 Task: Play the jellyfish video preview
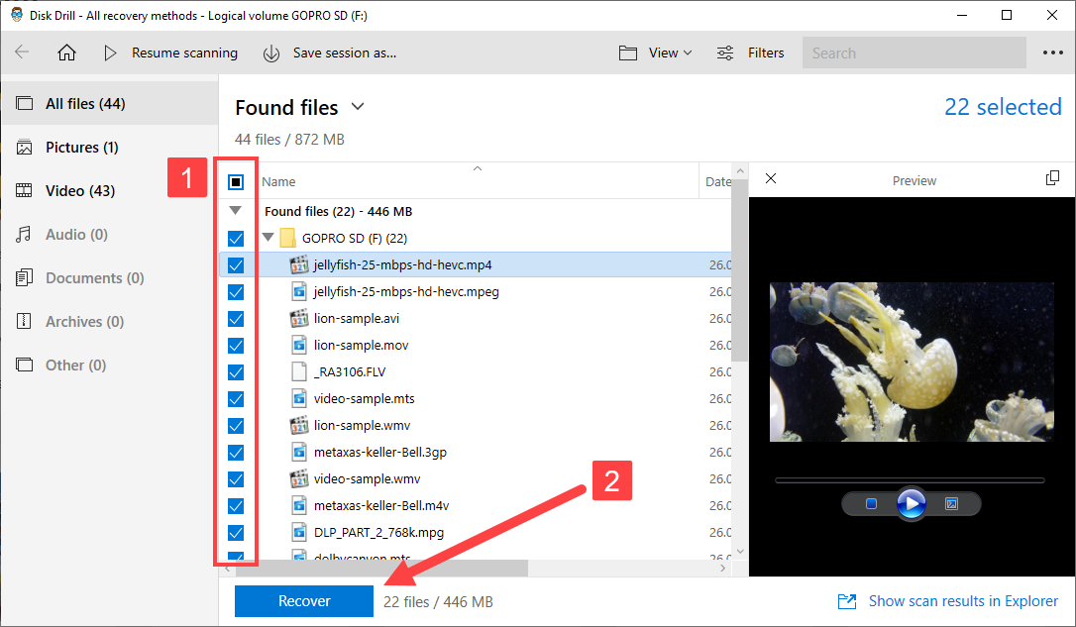click(x=912, y=503)
